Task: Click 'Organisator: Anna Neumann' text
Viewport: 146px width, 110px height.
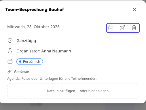Action: [x=44, y=51]
